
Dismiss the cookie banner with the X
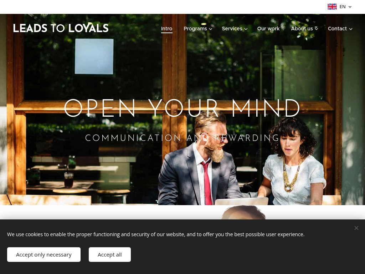356,228
